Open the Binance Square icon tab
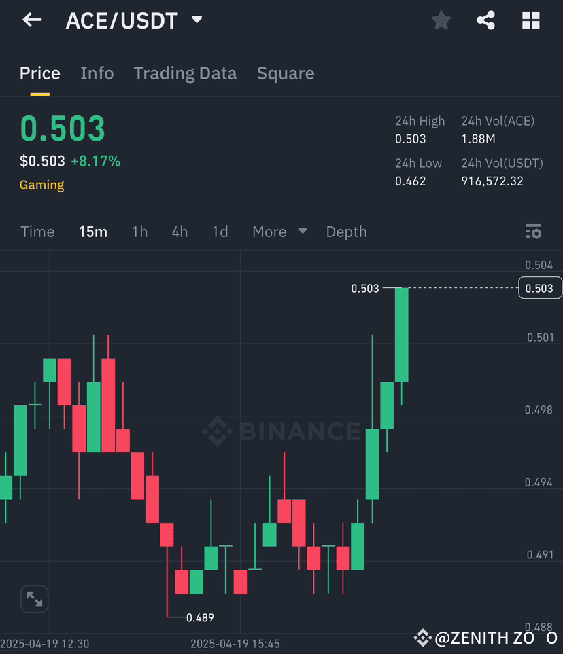563x654 pixels. point(286,73)
